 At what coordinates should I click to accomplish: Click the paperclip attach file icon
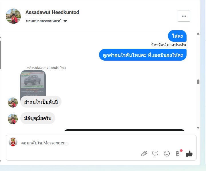(x=144, y=154)
